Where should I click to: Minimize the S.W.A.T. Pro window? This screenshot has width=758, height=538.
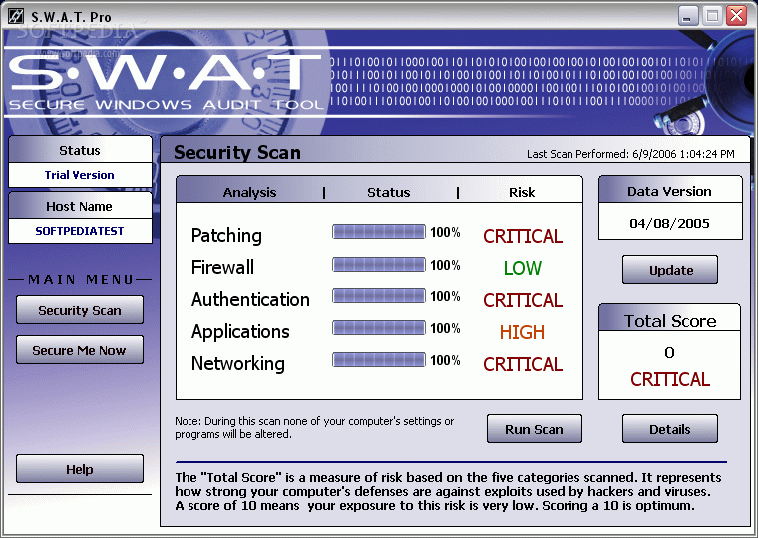688,16
